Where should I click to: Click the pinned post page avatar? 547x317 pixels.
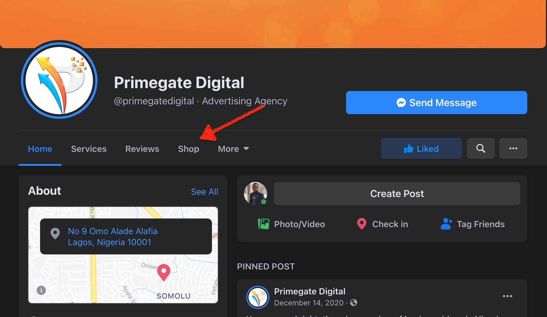click(258, 297)
